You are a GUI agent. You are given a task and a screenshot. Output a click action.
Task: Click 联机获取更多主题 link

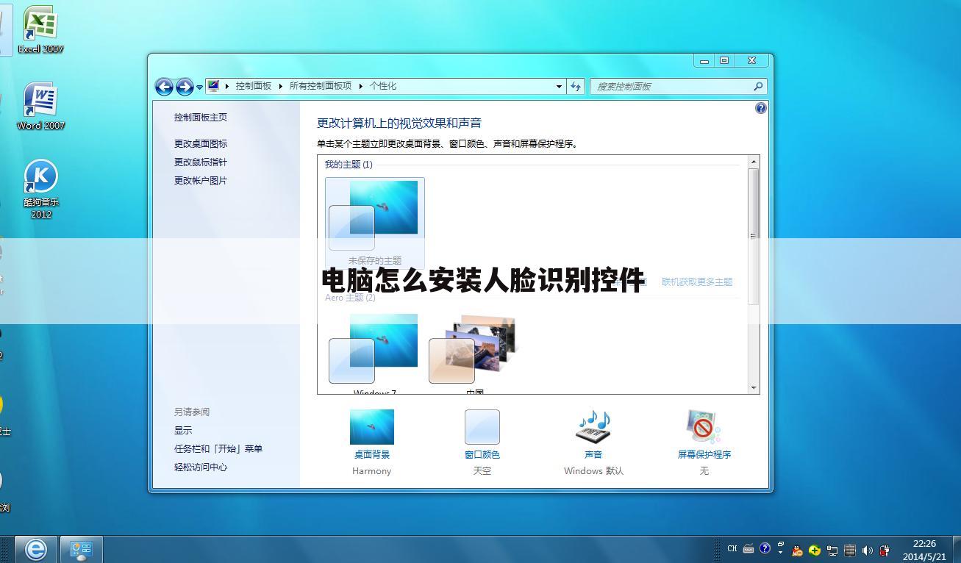pos(697,281)
